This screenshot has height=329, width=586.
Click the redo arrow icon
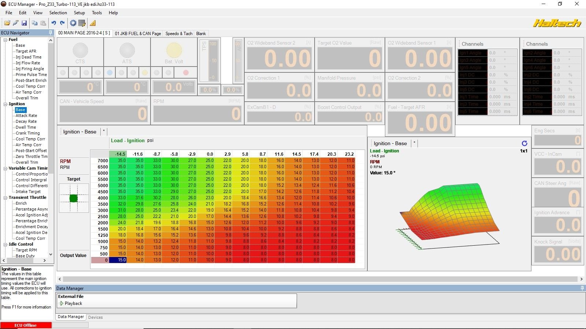click(x=62, y=23)
